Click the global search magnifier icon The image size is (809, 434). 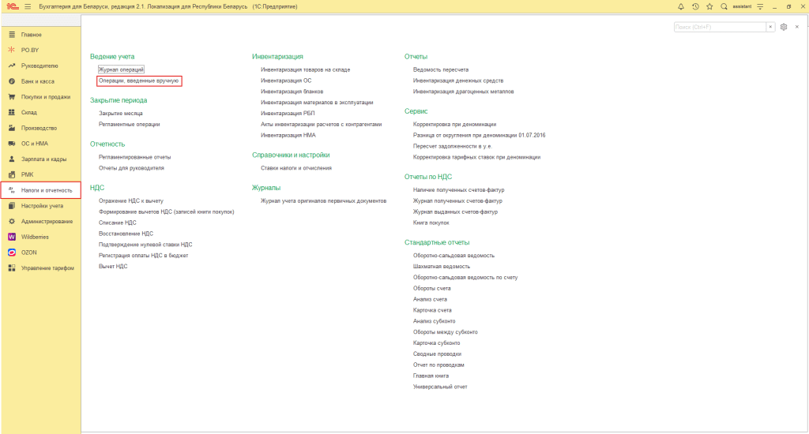(724, 6)
